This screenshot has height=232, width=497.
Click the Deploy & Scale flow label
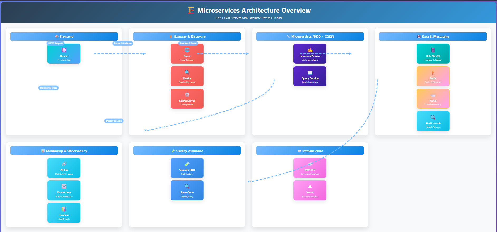[x=114, y=121]
